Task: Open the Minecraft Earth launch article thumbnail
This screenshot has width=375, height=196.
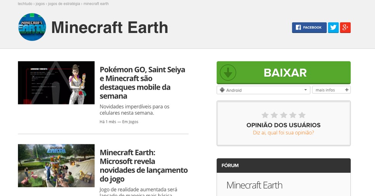Action: tap(56, 166)
